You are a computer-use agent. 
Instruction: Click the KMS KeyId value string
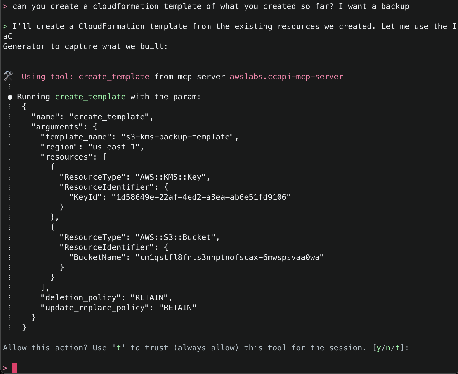click(x=201, y=197)
